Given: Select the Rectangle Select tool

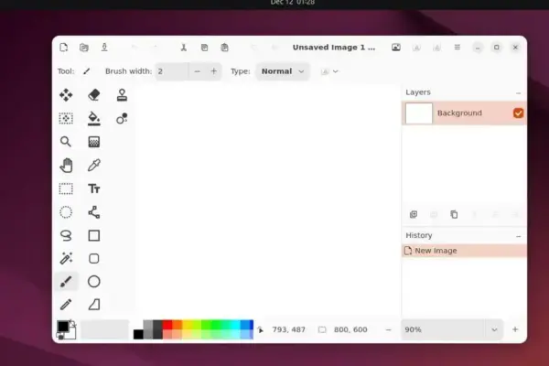Looking at the screenshot, I should pos(66,188).
